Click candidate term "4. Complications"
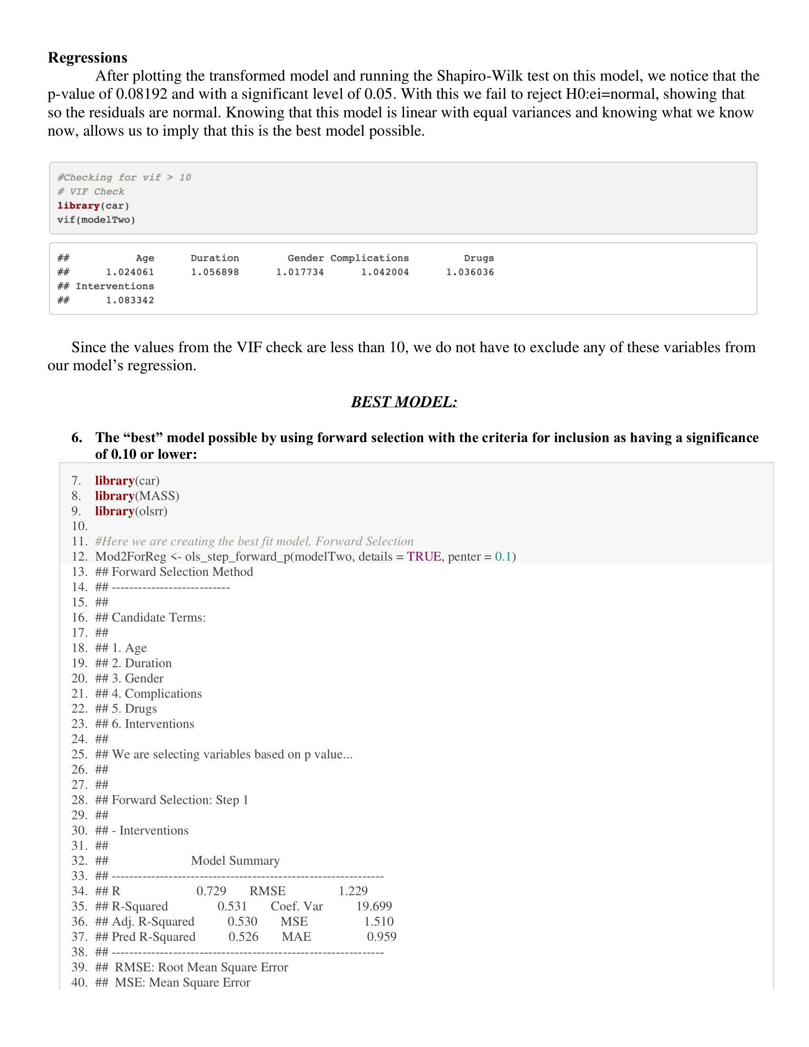The height and width of the screenshot is (1047, 809). [157, 694]
